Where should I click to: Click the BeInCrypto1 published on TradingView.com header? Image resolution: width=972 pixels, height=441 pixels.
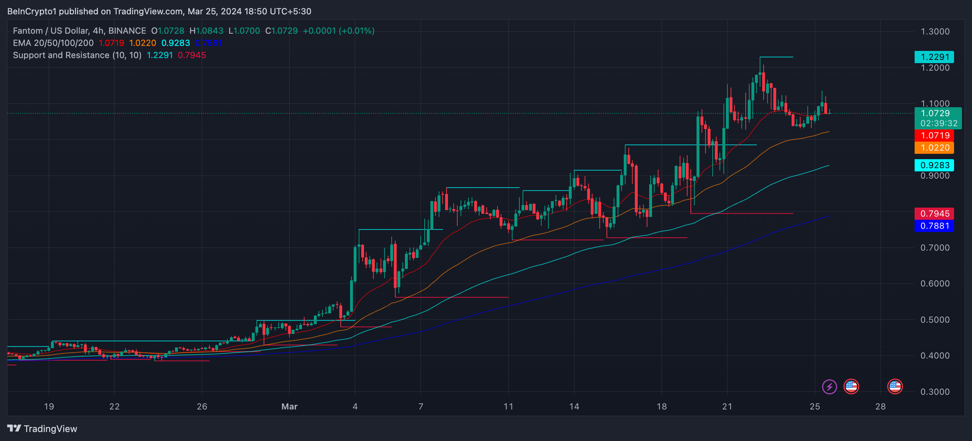tap(159, 11)
